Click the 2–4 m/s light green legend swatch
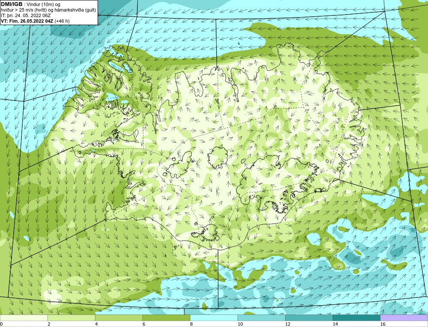Viewport: 428px width, 327px height. coord(71,318)
